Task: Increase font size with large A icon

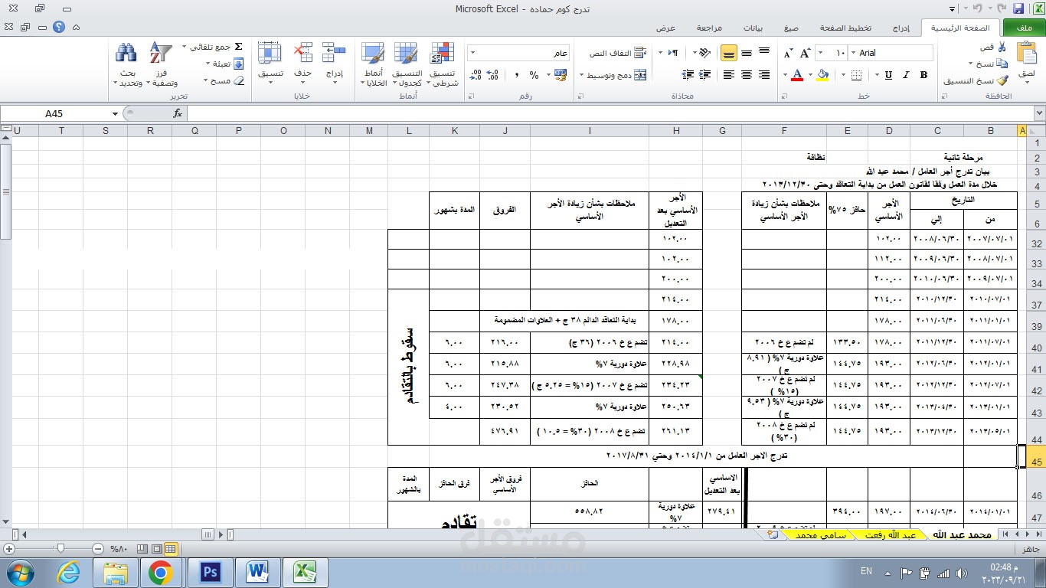Action: pos(805,53)
